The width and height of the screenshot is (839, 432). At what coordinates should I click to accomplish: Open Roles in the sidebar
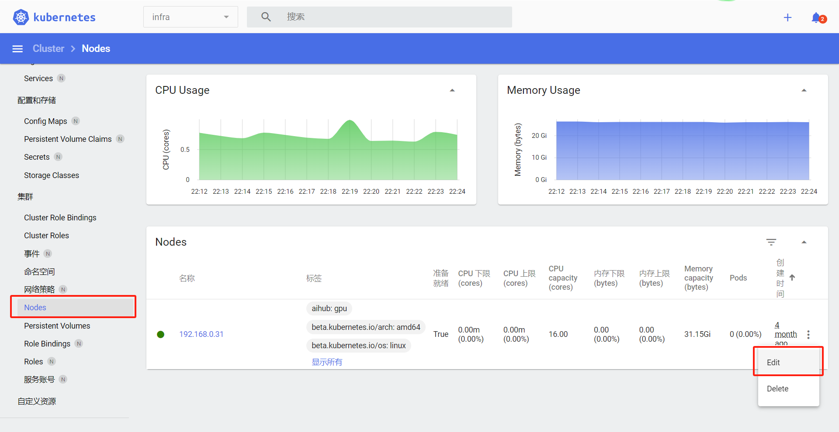coord(34,362)
